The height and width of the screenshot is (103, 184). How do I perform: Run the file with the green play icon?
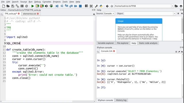pyautogui.click(x=32, y=6)
